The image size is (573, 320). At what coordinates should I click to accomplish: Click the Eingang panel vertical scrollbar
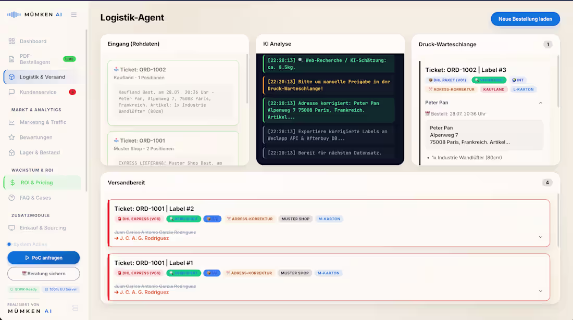tap(247, 79)
